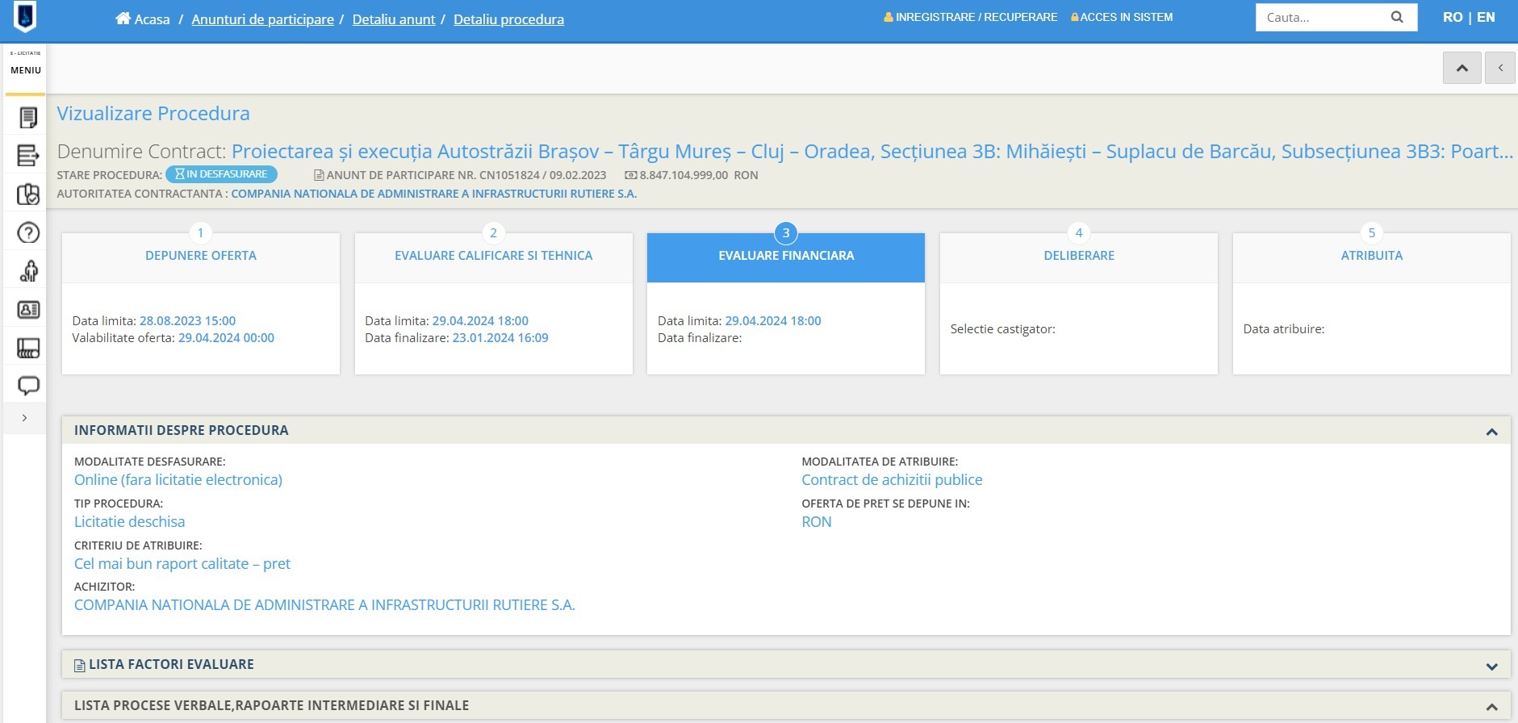
Task: Collapse the Lista Procese Verbale section
Action: click(x=1491, y=707)
